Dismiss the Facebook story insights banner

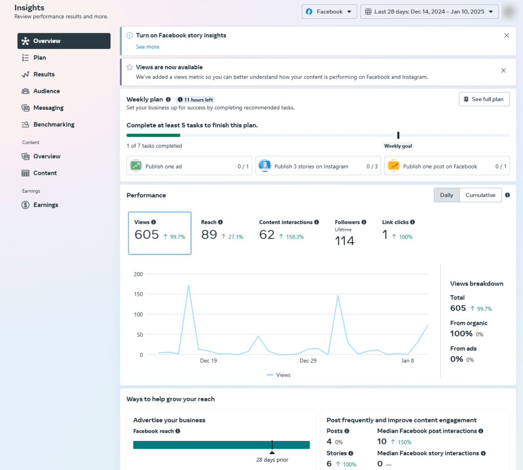point(506,35)
